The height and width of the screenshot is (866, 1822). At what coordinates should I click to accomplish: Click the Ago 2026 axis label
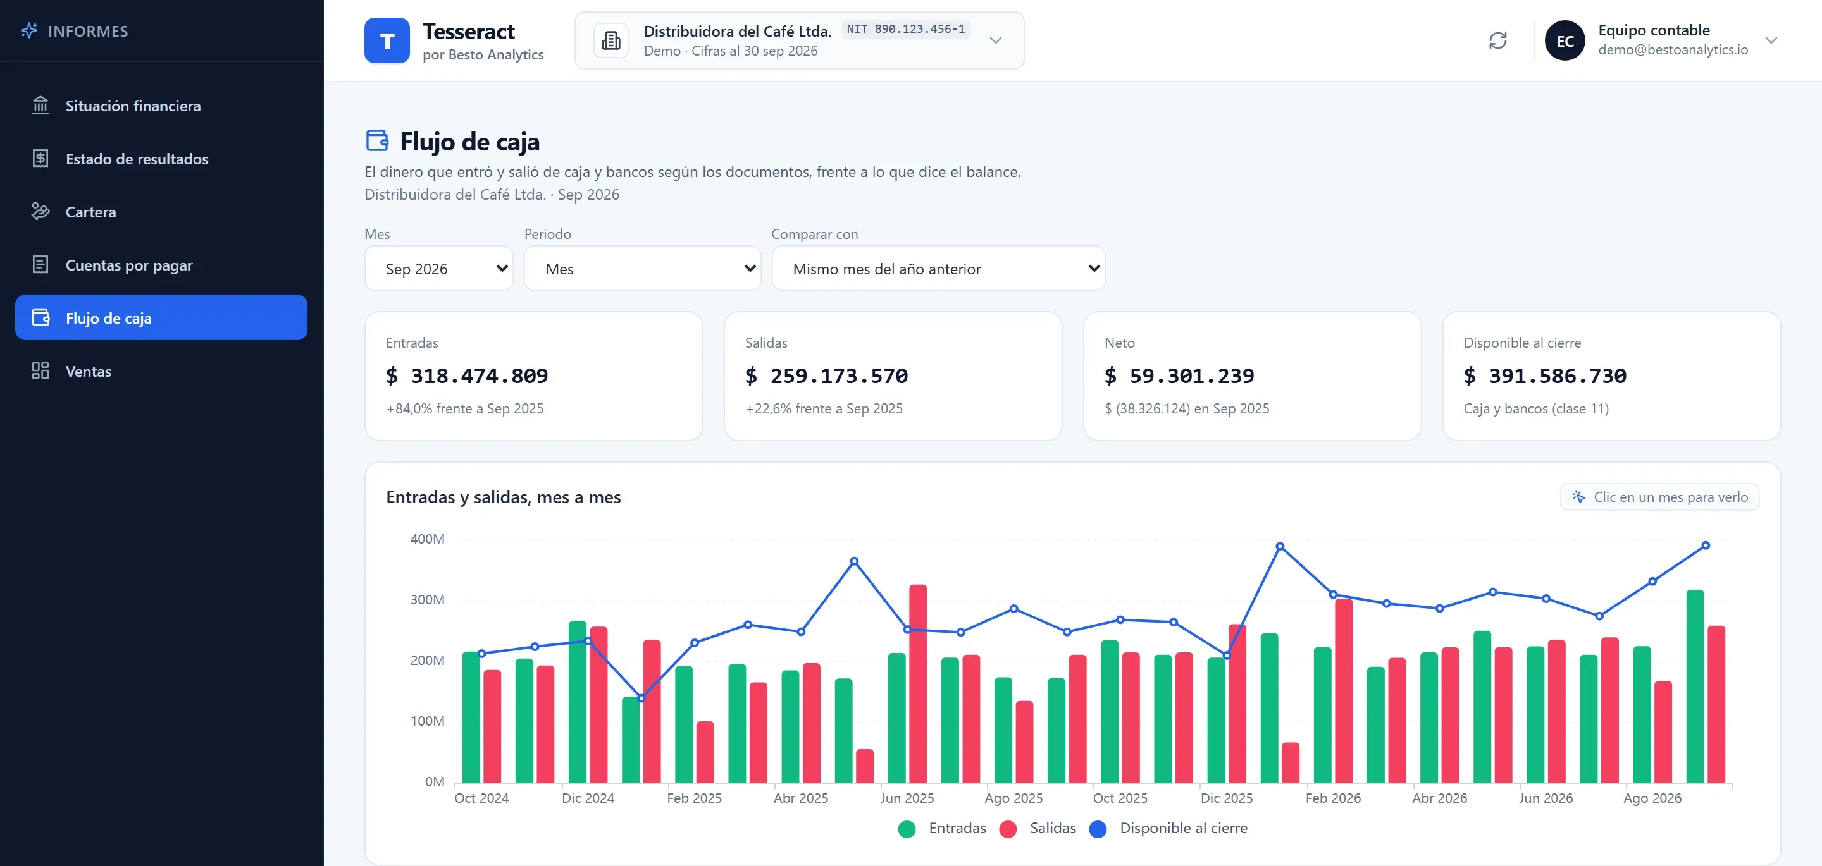[1652, 798]
